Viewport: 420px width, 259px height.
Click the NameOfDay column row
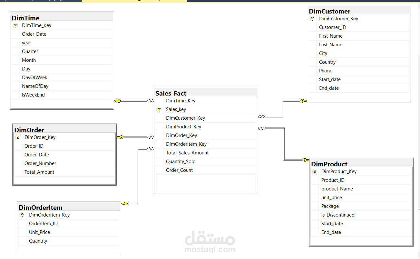[62, 86]
